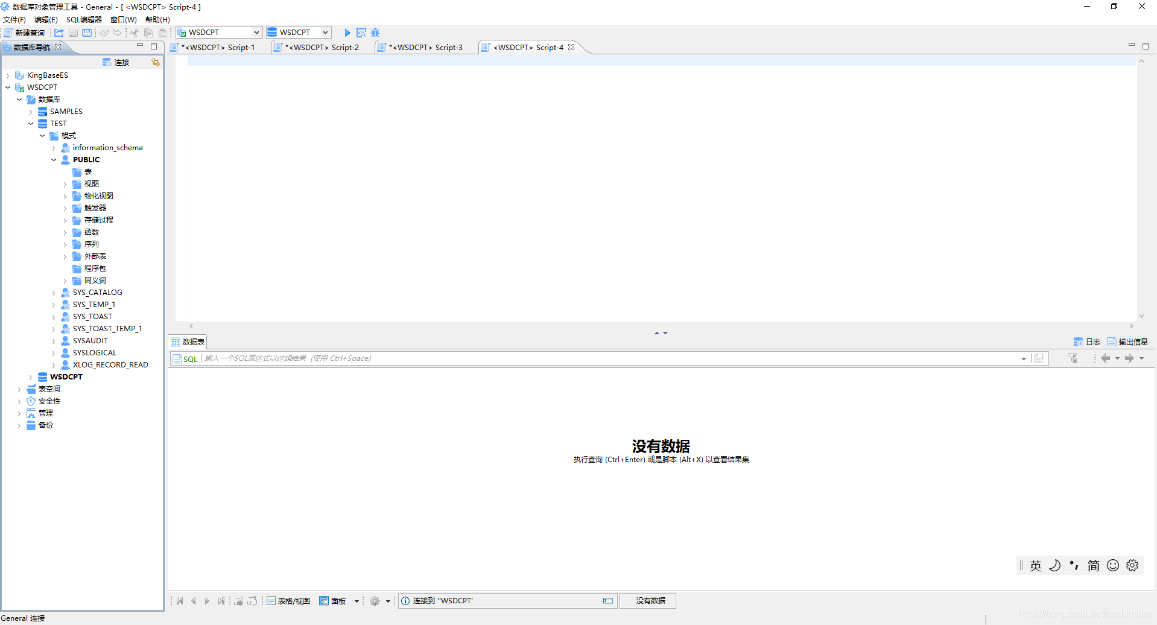Click the explain-plan icon beside the run arrow
The image size is (1157, 625).
coord(361,33)
